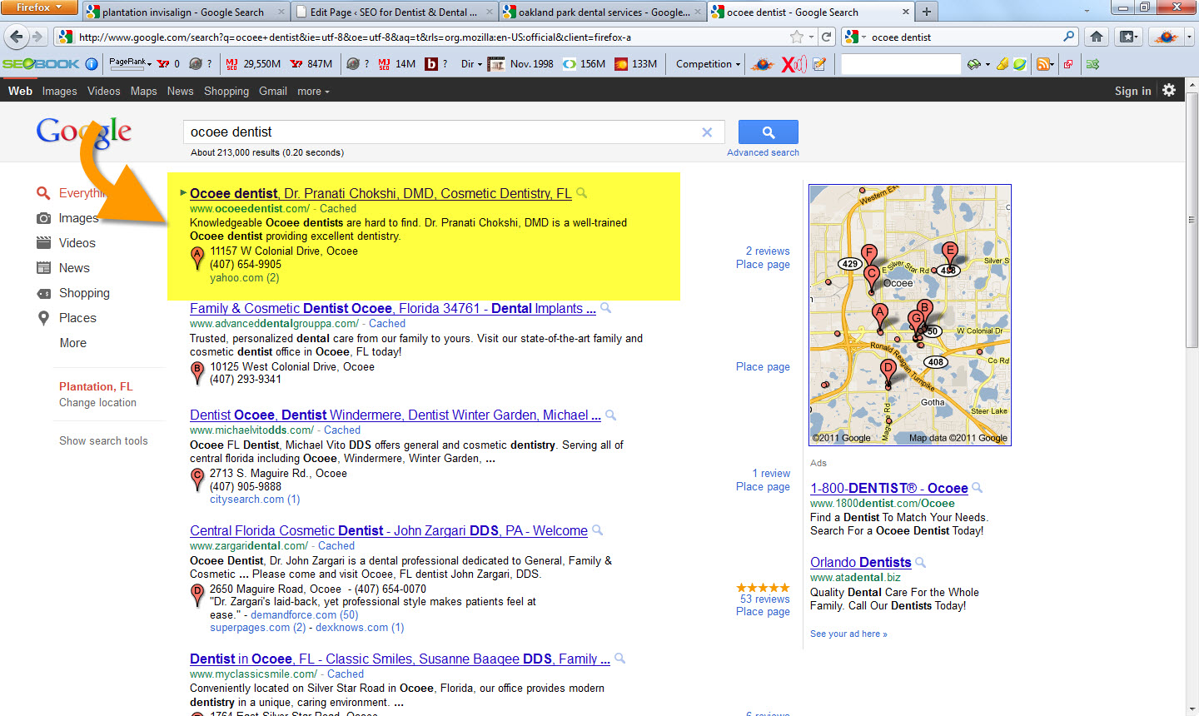The width and height of the screenshot is (1199, 716).
Task: Open the PageRank dropdown
Action: (x=130, y=63)
